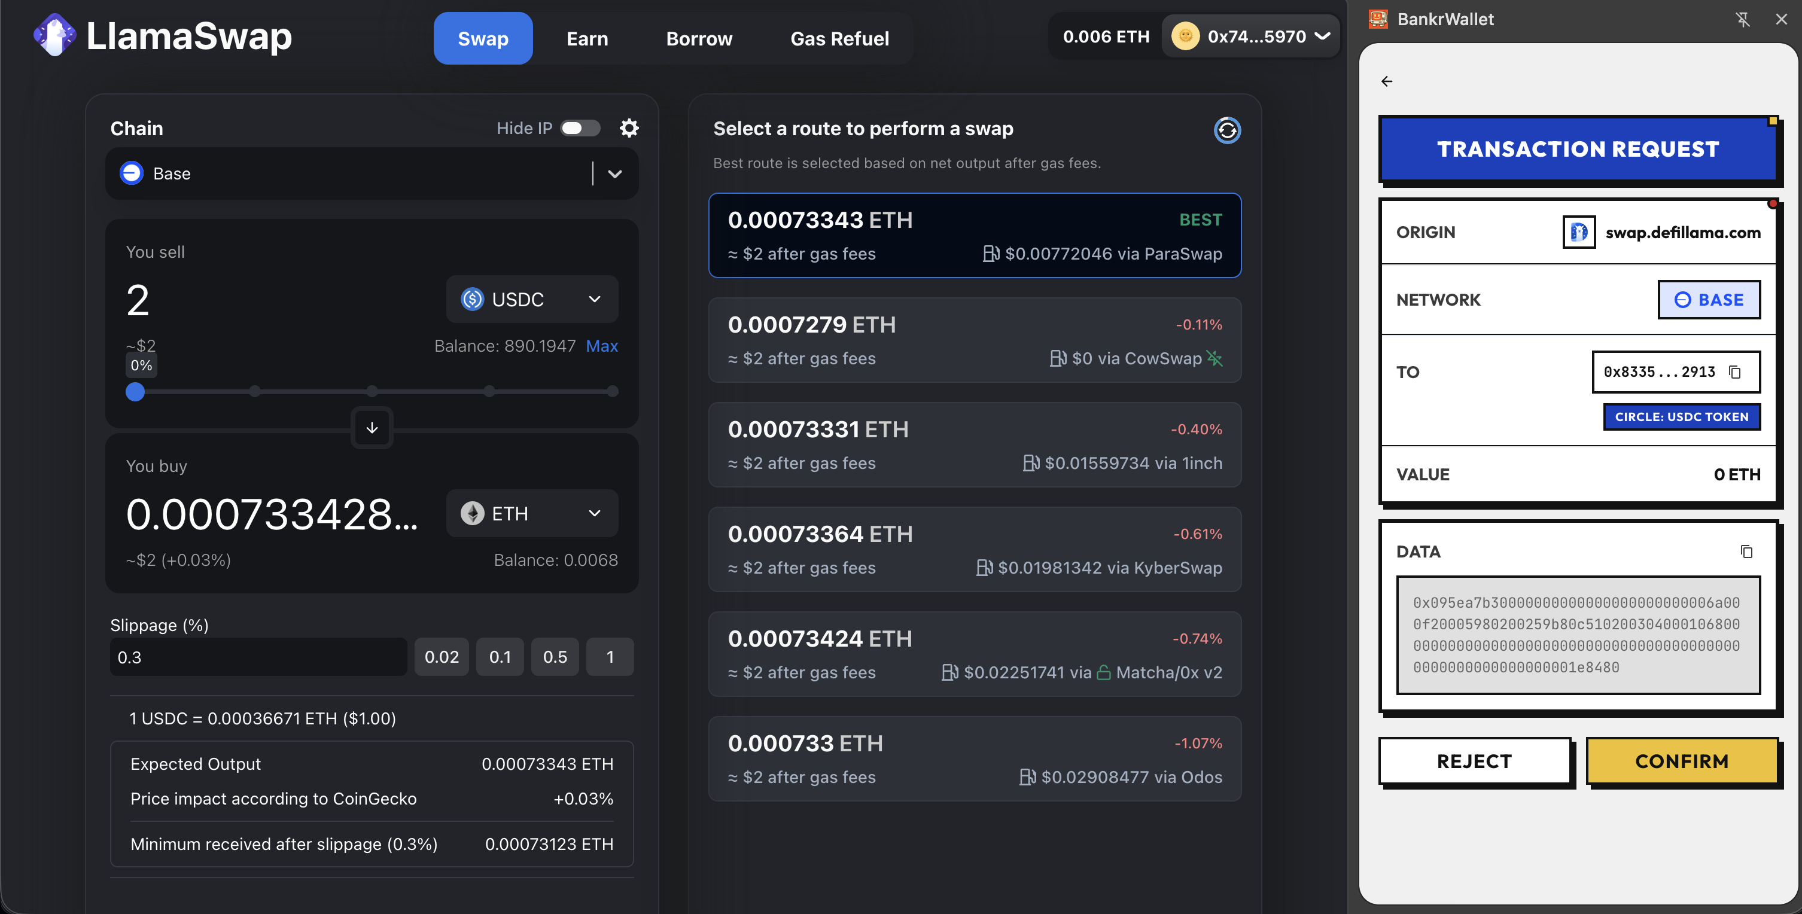1802x914 pixels.
Task: Confirm the transaction request
Action: pyautogui.click(x=1682, y=761)
